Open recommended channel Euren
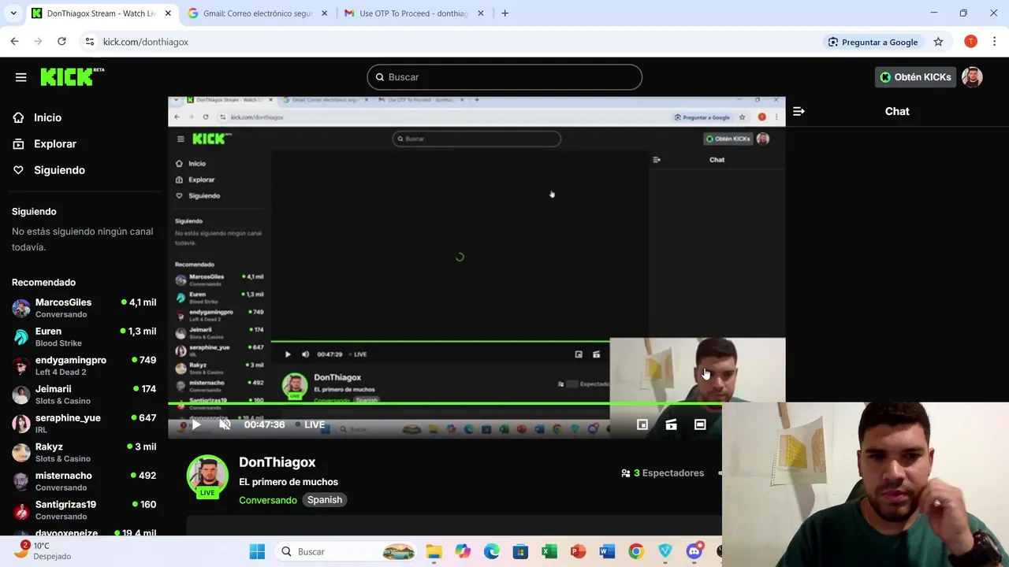This screenshot has width=1009, height=567. 84,337
